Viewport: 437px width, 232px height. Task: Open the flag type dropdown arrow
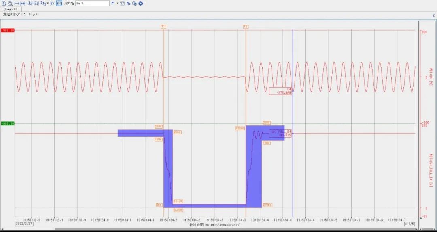(x=117, y=3)
